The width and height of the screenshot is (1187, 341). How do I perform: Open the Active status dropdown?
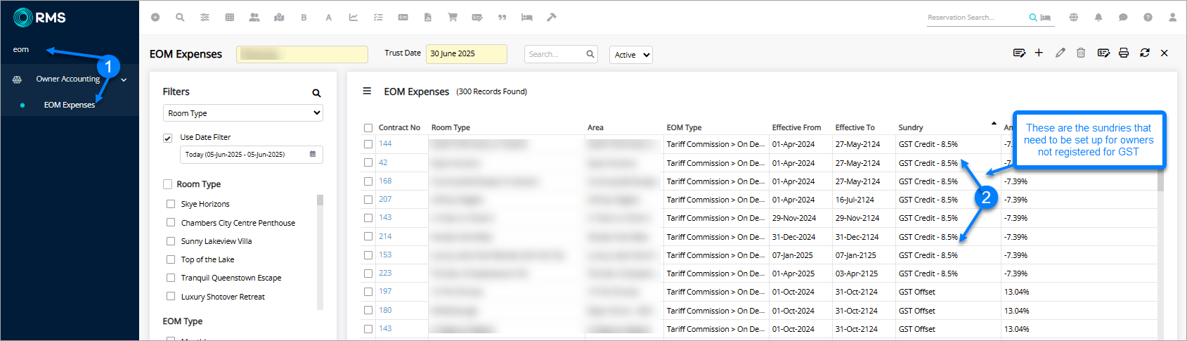coord(630,55)
